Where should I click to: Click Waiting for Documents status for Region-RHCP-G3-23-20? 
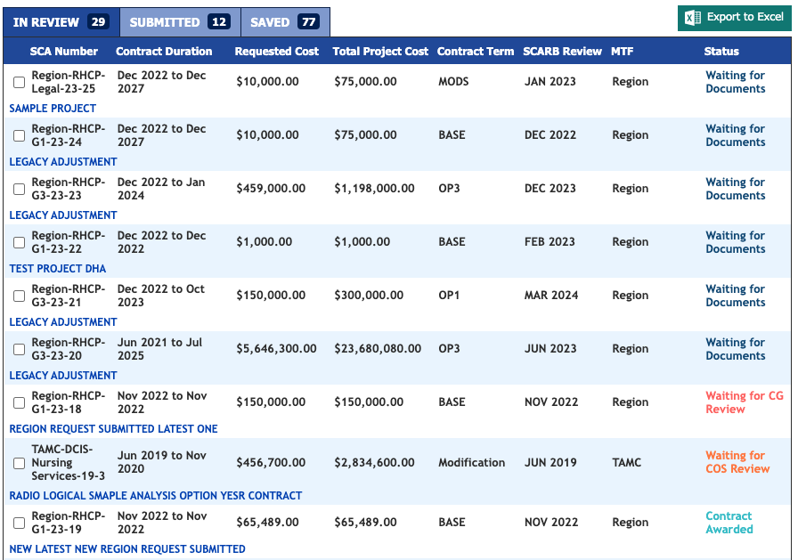click(x=735, y=349)
